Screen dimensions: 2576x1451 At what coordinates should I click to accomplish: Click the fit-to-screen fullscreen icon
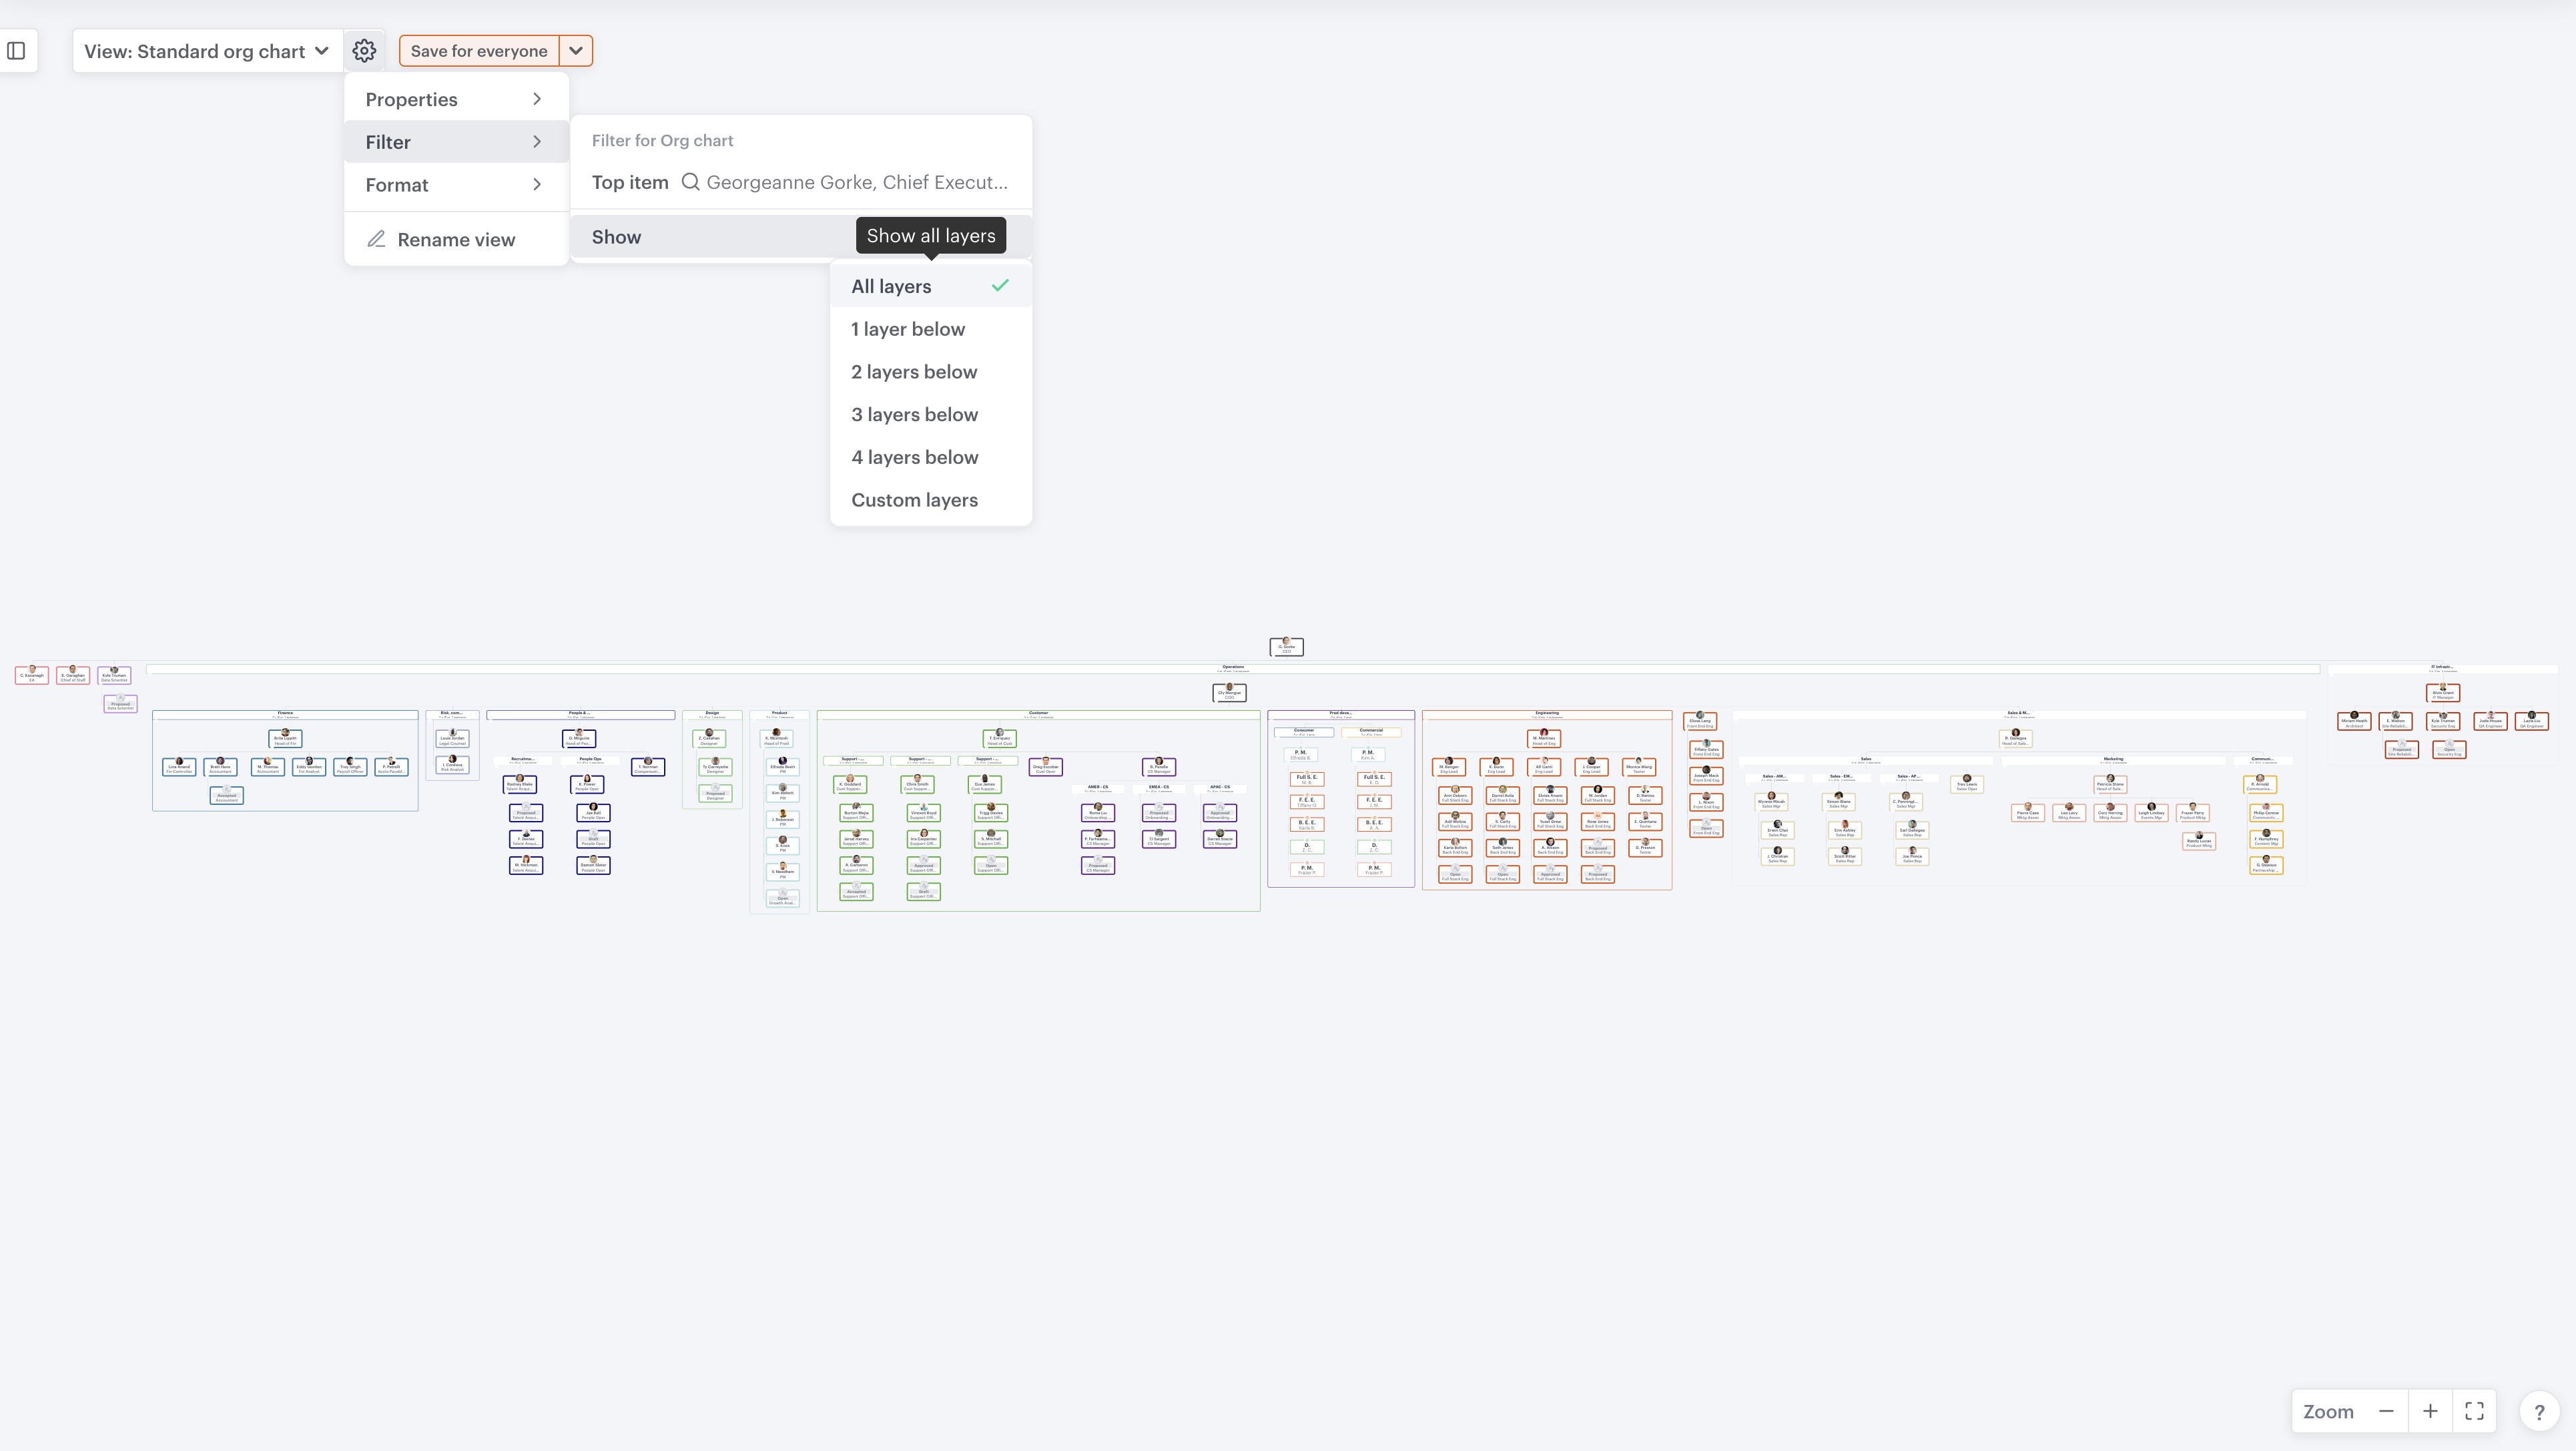pyautogui.click(x=2474, y=1411)
